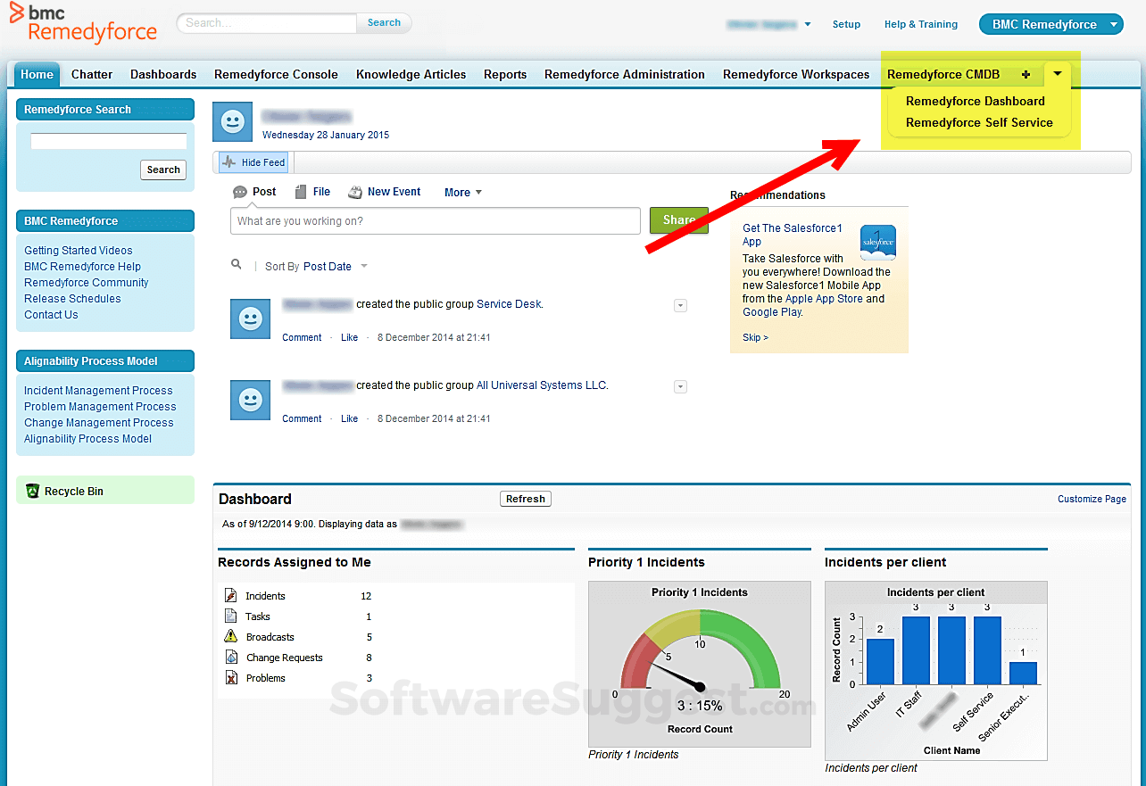This screenshot has height=786, width=1146.
Task: Click the top Search button
Action: (384, 23)
